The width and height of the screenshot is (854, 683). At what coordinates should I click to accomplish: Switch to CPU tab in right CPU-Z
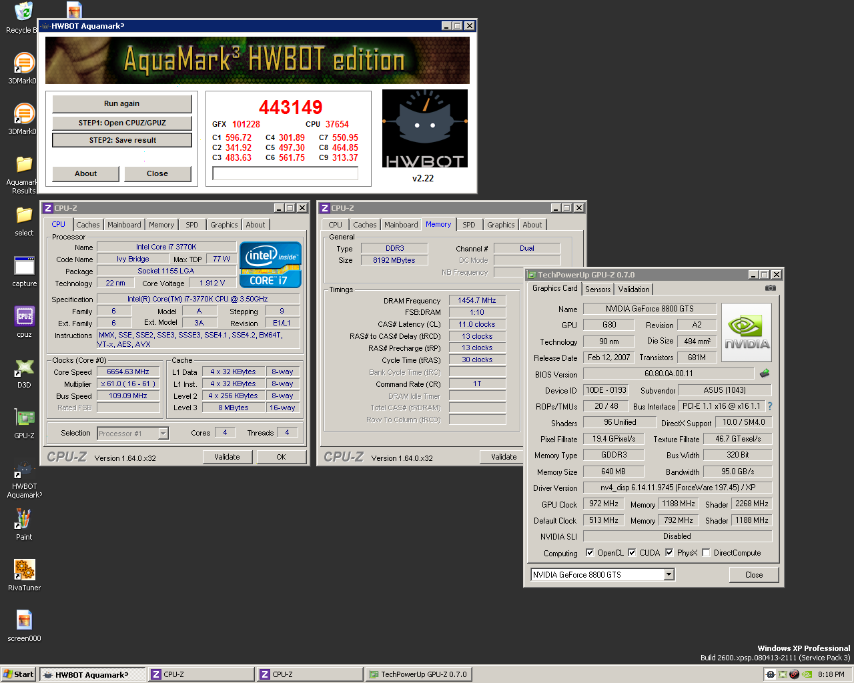click(x=336, y=225)
